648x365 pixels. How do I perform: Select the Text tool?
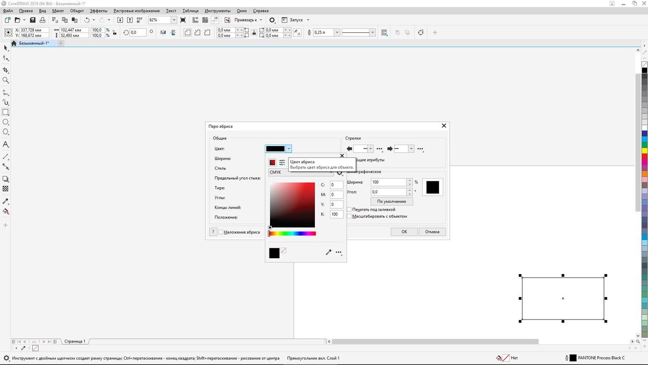click(6, 144)
